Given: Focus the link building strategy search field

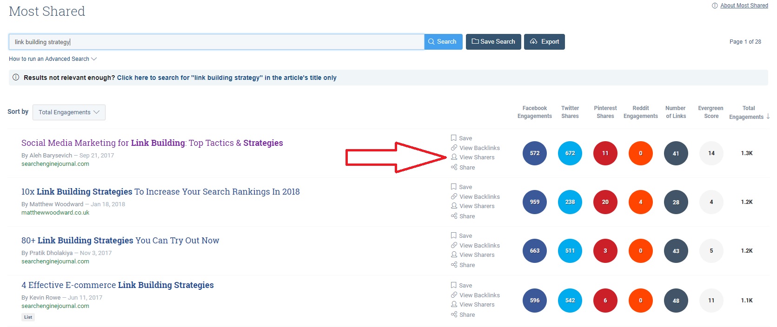Looking at the screenshot, I should point(216,42).
